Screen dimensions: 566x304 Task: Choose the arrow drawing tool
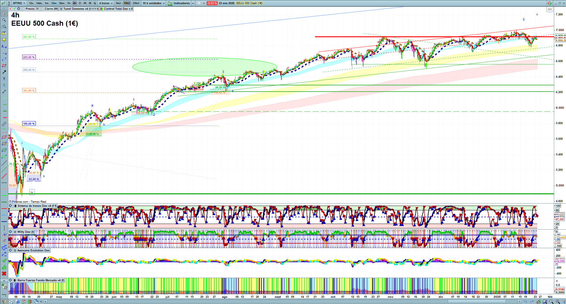click(x=4, y=72)
